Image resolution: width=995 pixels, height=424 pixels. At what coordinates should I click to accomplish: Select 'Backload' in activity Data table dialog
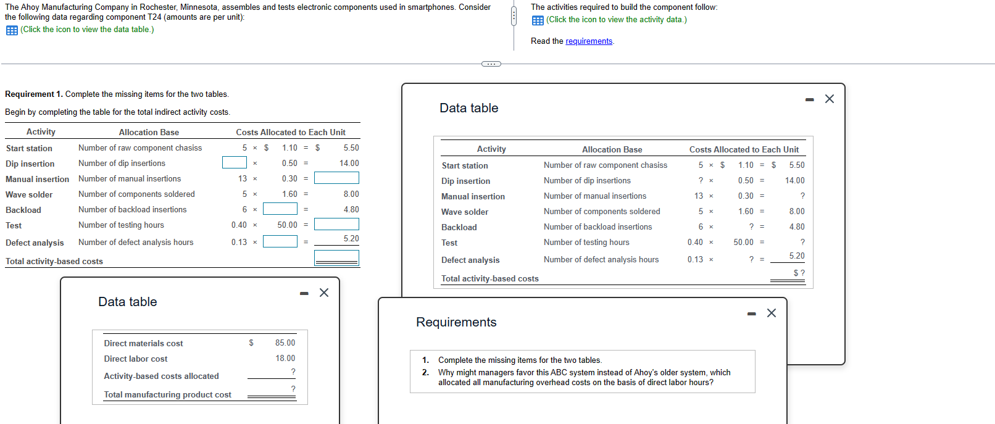[x=459, y=227]
